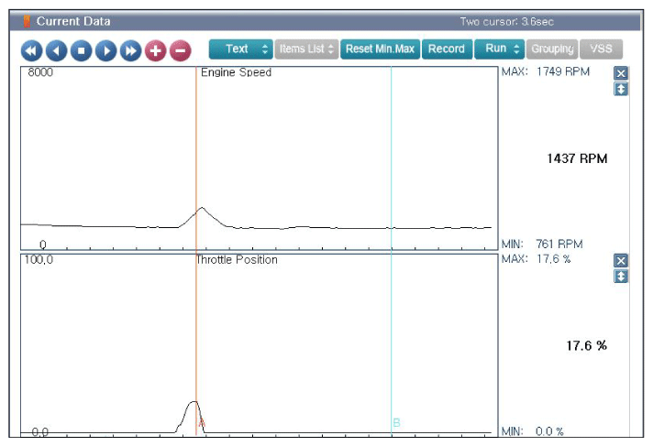Click the 1437 RPM current value

577,158
